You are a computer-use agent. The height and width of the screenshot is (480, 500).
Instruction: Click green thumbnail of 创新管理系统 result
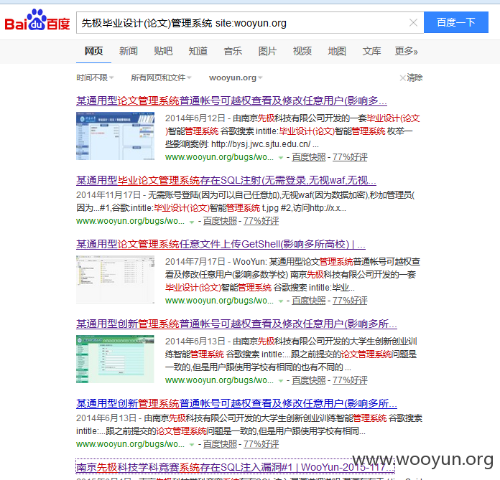(115, 359)
